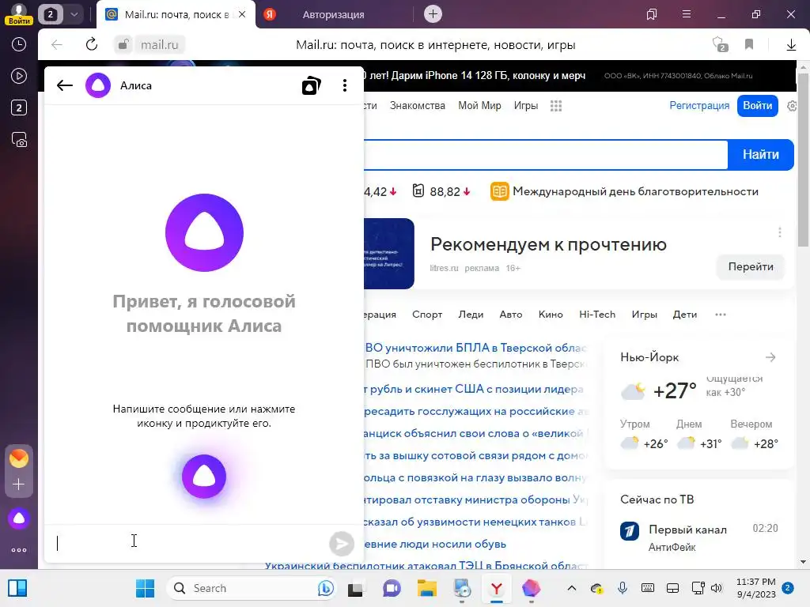Click Перейти button in ad
The image size is (810, 607).
751,267
